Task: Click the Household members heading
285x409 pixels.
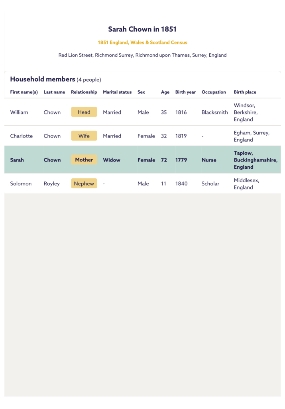Action: [43, 79]
